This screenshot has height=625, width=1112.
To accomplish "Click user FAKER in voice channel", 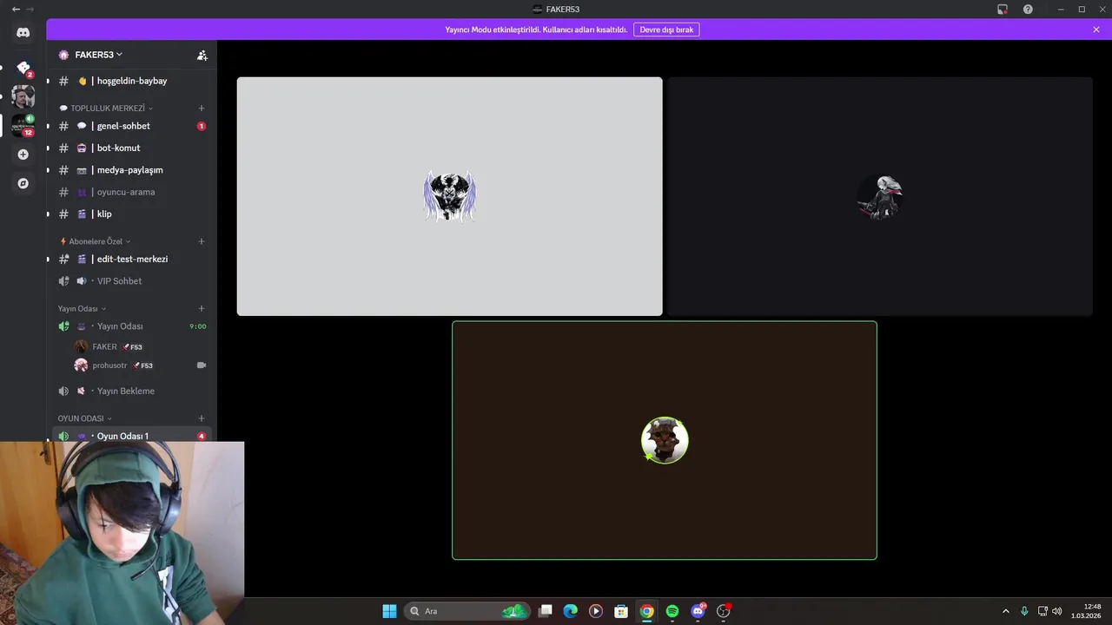I will point(104,346).
